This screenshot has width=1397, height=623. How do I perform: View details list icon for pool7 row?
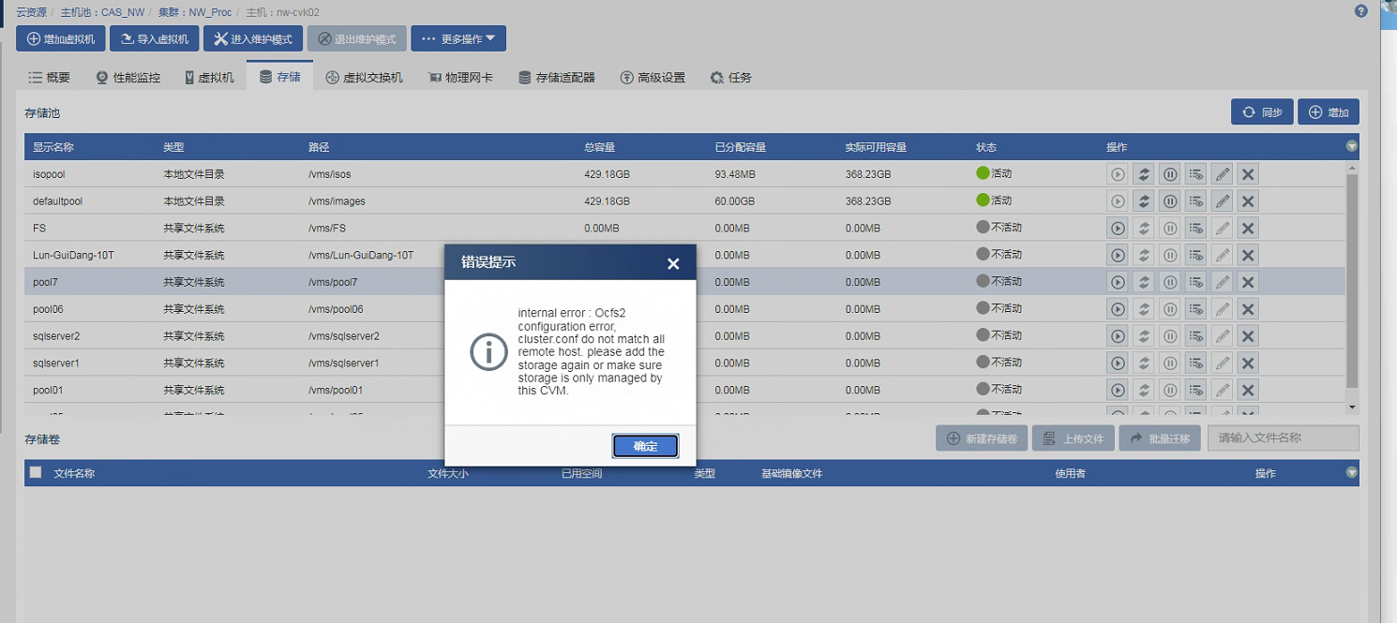tap(1195, 282)
